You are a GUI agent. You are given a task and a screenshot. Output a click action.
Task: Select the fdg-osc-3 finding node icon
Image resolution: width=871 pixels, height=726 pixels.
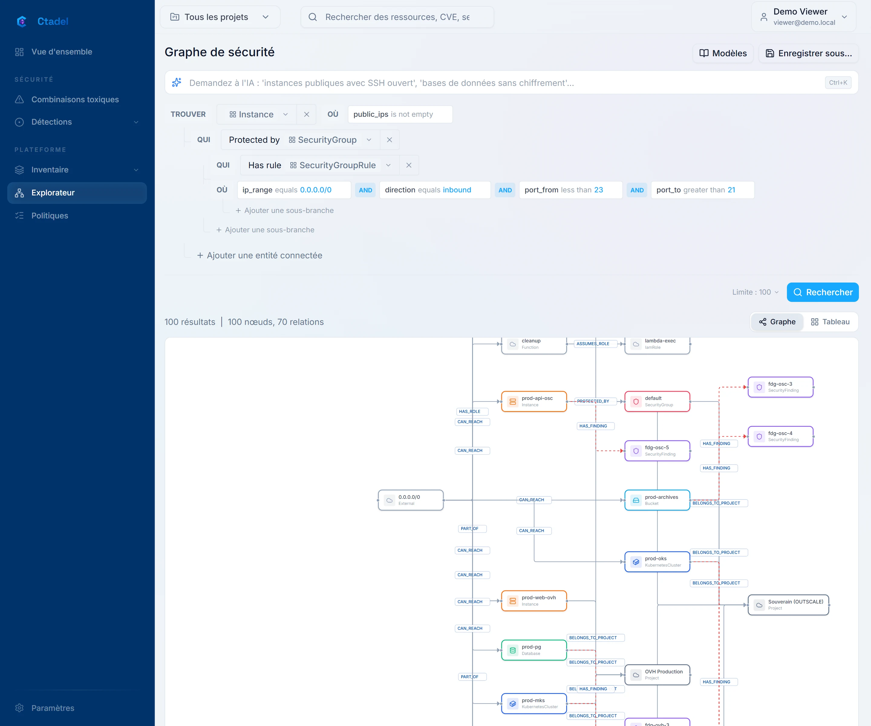coord(759,387)
